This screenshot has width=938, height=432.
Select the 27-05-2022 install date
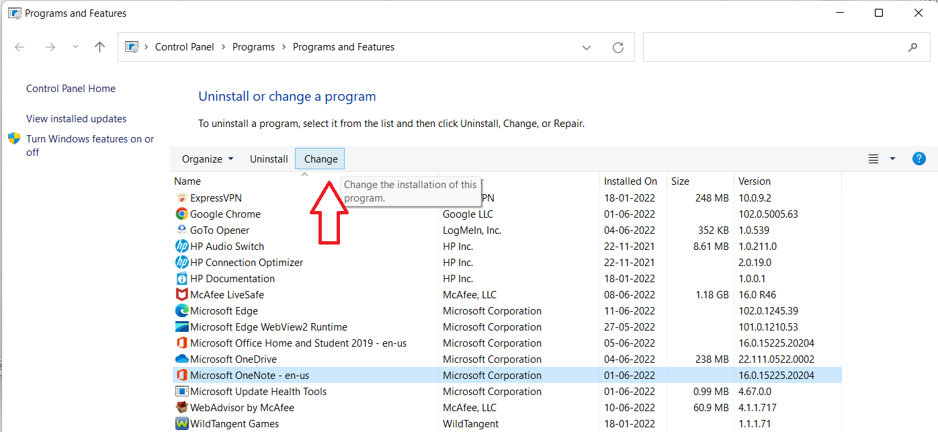tap(629, 327)
